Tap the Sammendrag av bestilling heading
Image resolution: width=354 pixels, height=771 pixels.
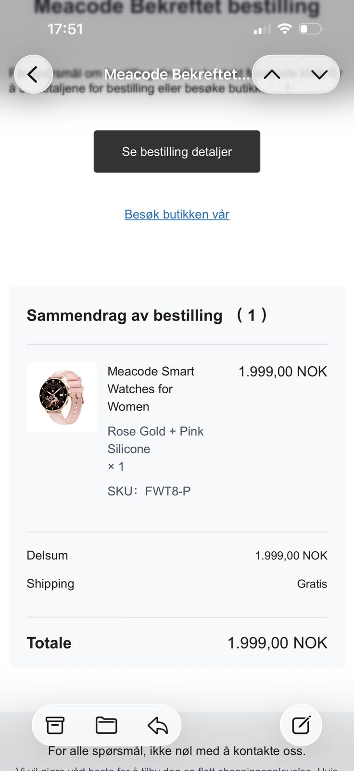point(125,315)
